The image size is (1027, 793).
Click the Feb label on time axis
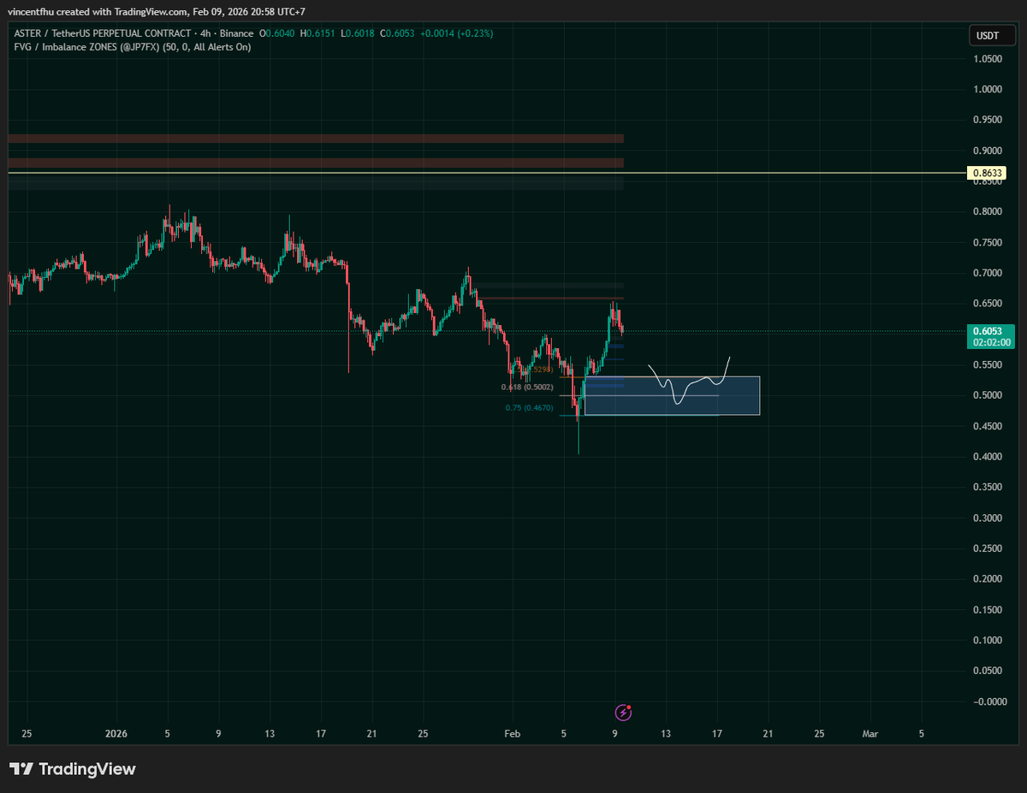[512, 733]
